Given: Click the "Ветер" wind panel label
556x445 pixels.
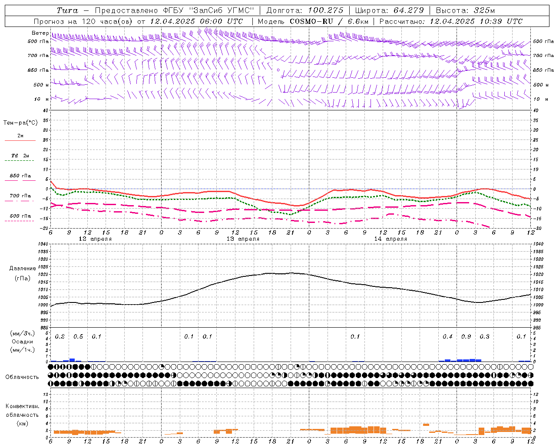Looking at the screenshot, I should (x=40, y=33).
